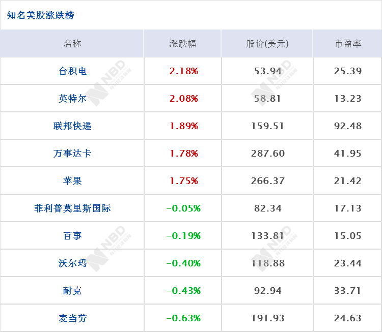The image size is (382, 332).
Task: Click the 25.39 P/E value
Action: tap(348, 71)
